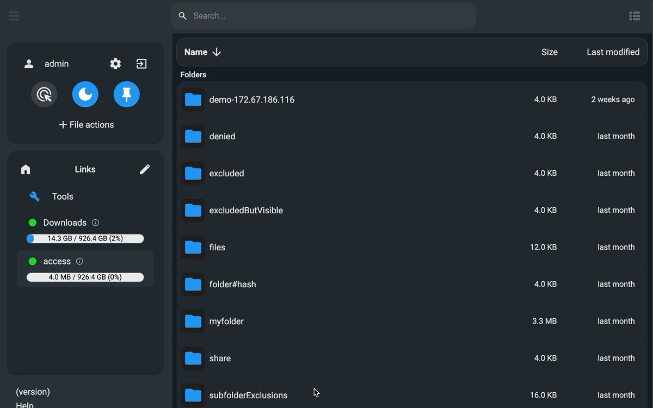Sort by Name column
The width and height of the screenshot is (653, 408).
point(196,52)
